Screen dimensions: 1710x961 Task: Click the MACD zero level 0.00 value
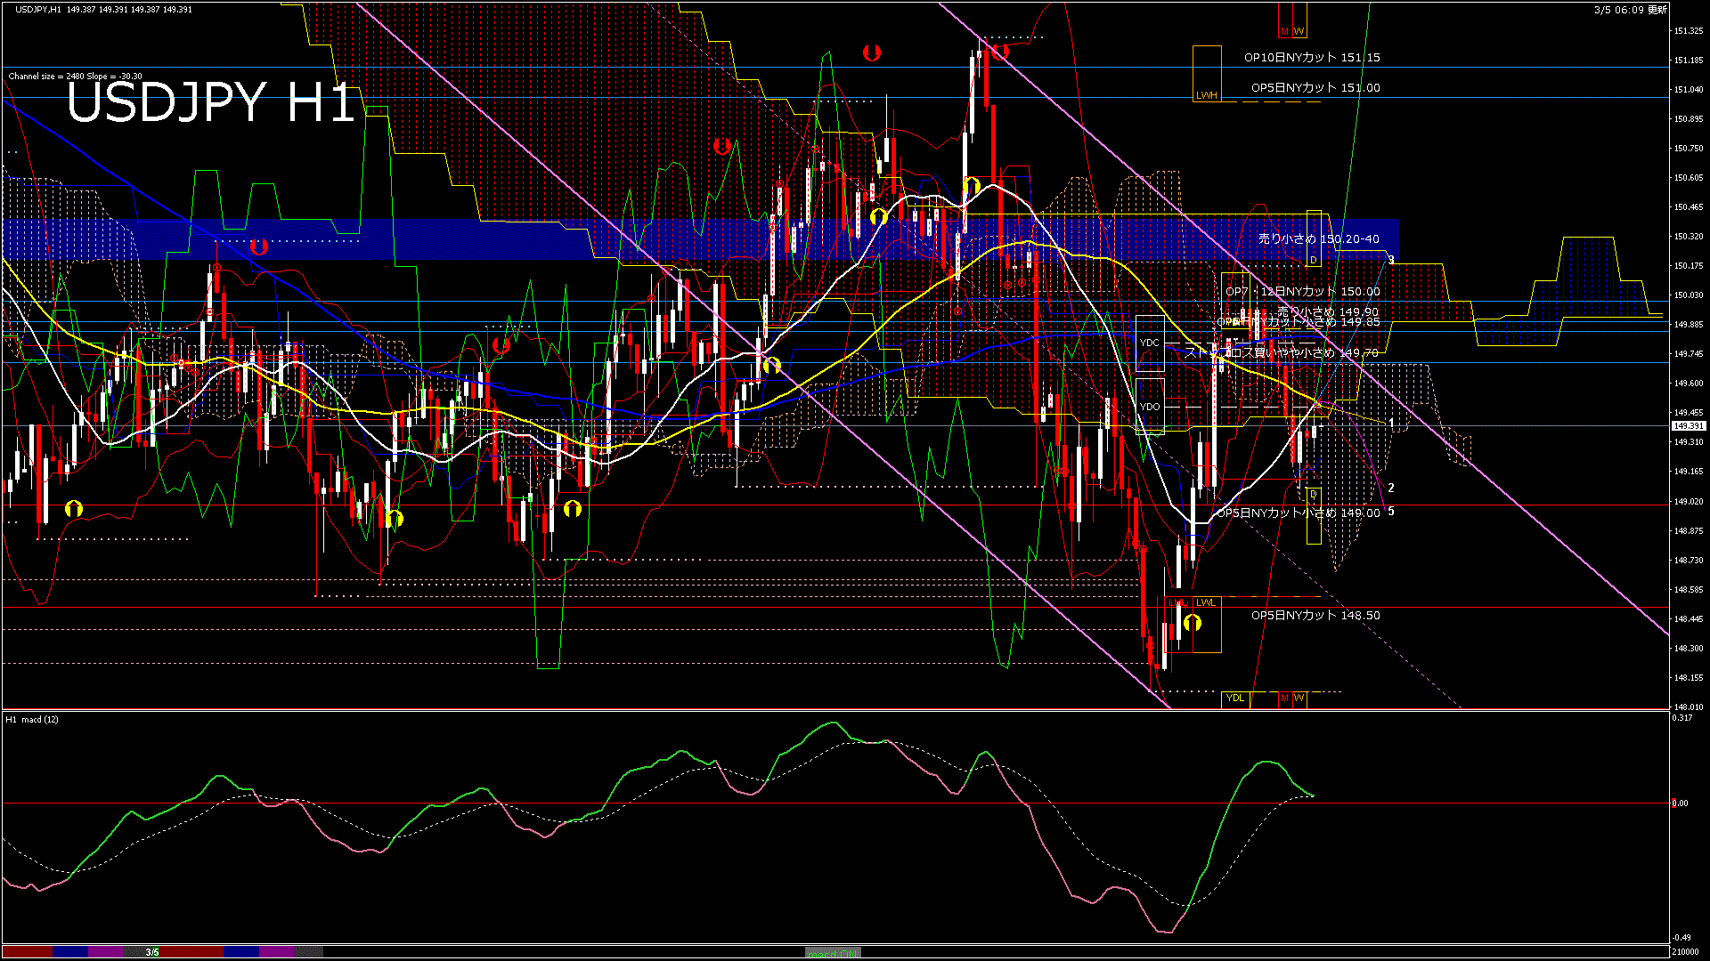[x=1680, y=804]
